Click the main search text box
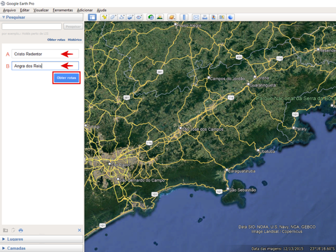The image size is (336, 252). click(x=32, y=26)
